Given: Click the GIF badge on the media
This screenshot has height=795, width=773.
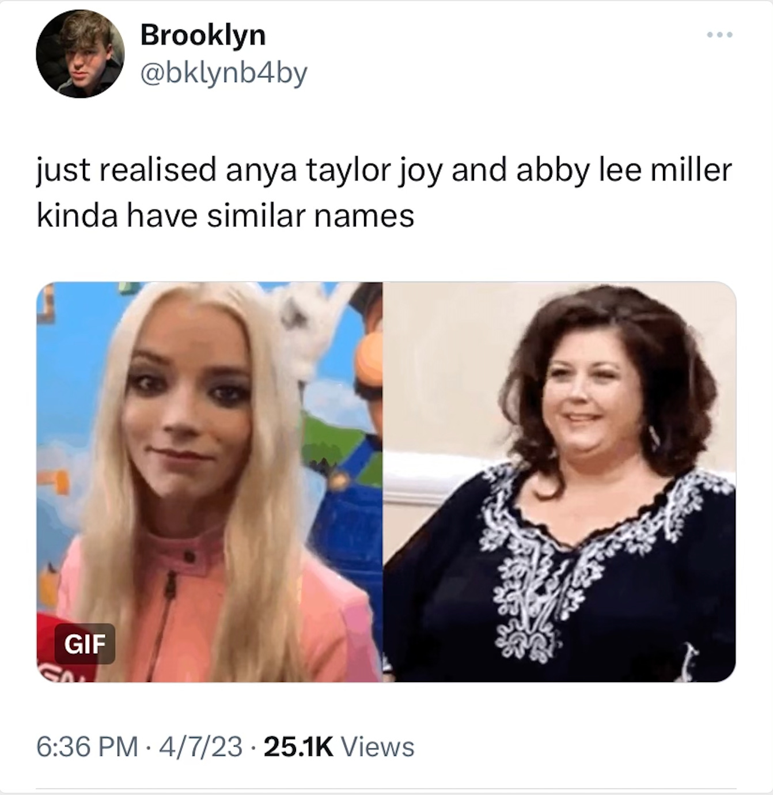Looking at the screenshot, I should tap(85, 644).
